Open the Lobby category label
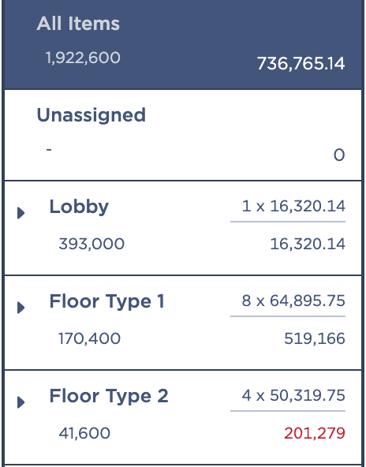This screenshot has width=366, height=467. coord(79,207)
